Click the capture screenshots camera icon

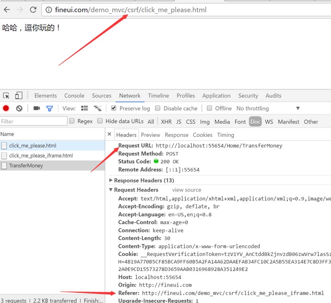pos(37,108)
